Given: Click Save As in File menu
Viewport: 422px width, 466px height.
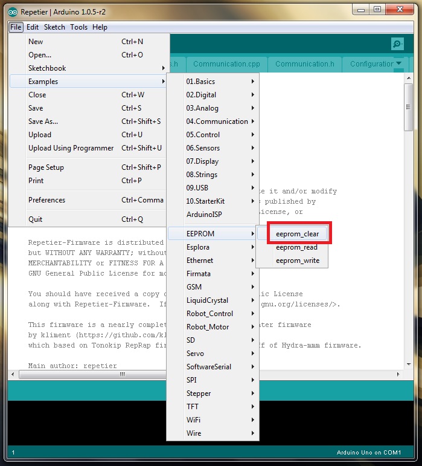Looking at the screenshot, I should click(43, 121).
